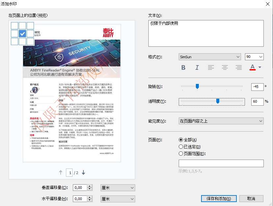Click the red font color A icon
The image size is (273, 206).
point(253,67)
